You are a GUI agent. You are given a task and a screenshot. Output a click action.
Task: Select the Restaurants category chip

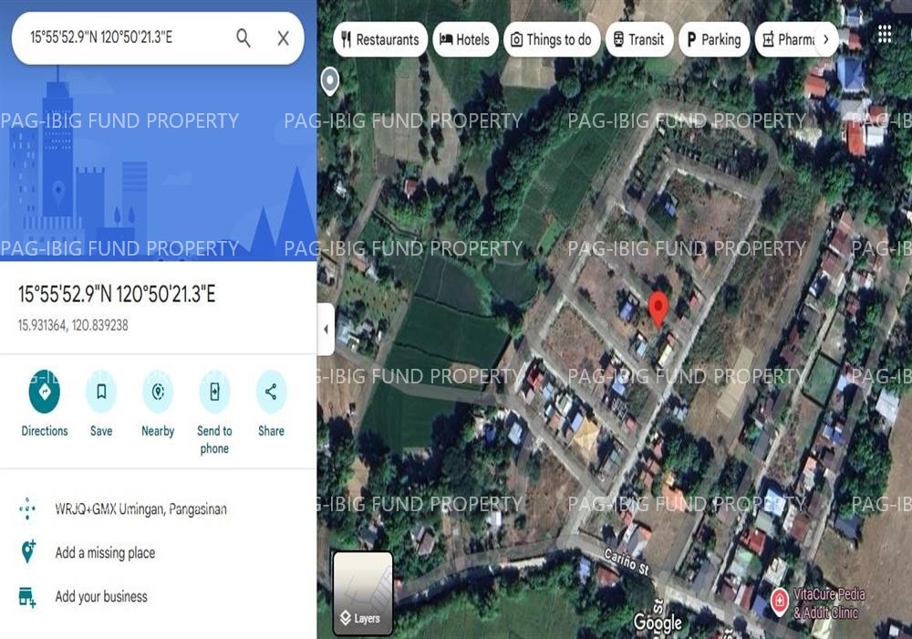pos(380,39)
